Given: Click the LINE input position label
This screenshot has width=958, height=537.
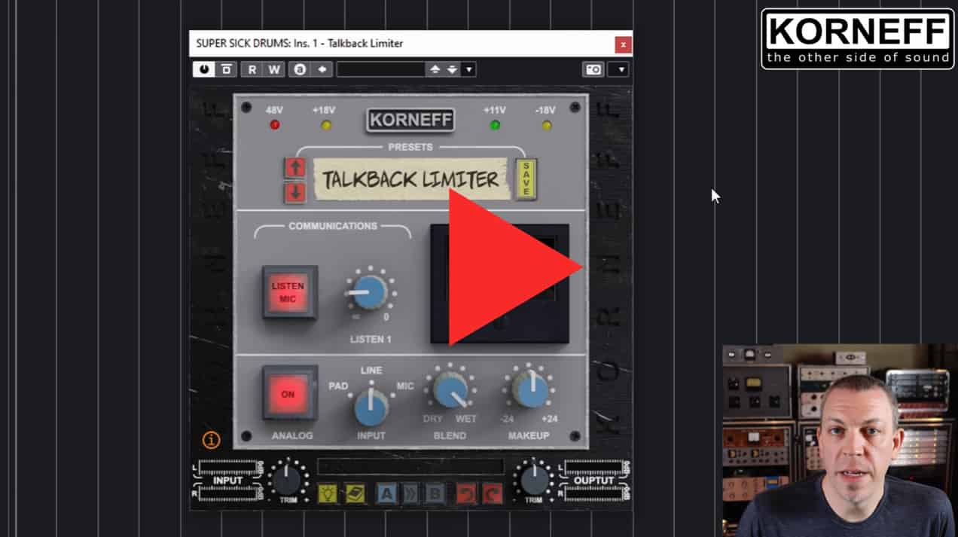Looking at the screenshot, I should 371,371.
